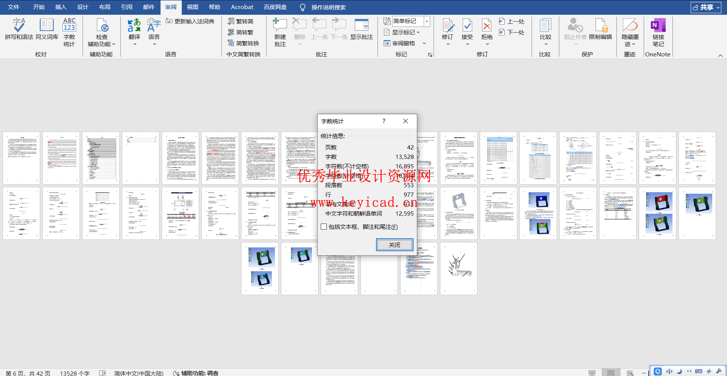727x376 pixels.
Task: Select the first page thumbnail
Action: 22,158
